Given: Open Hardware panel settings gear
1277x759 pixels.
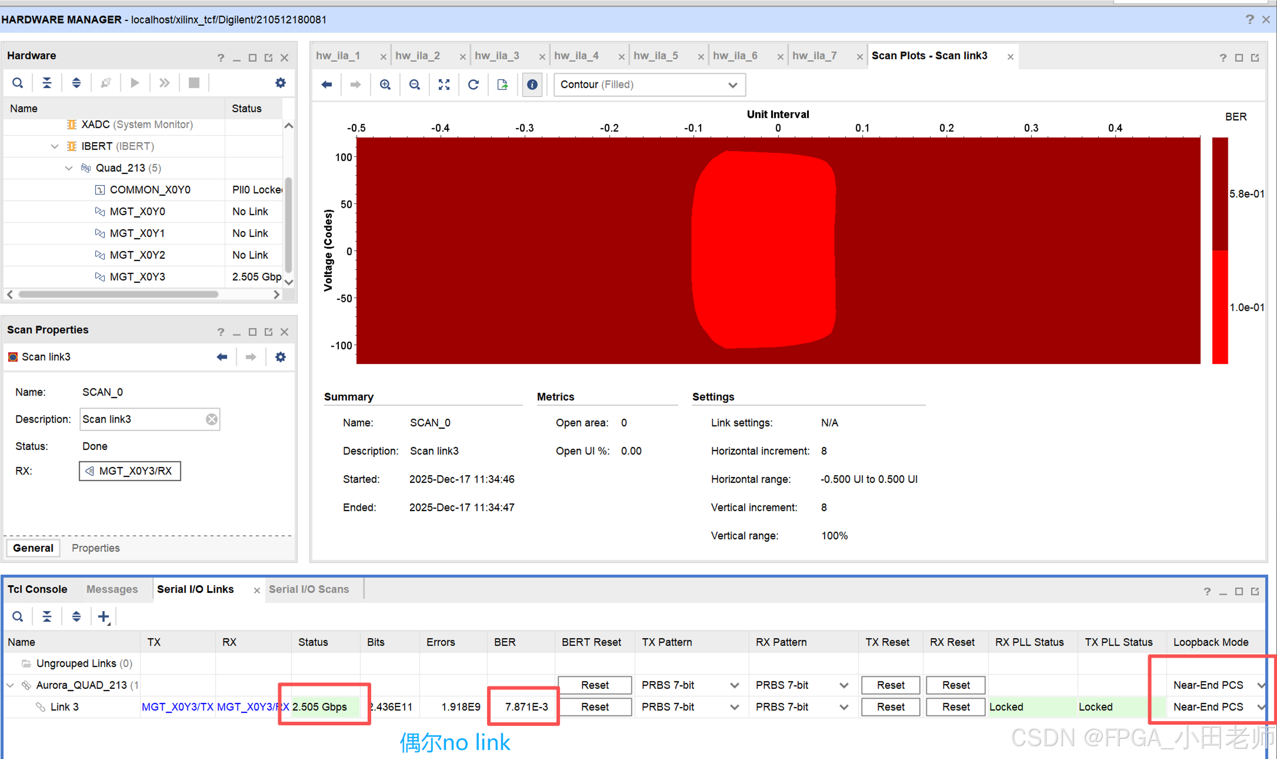Looking at the screenshot, I should pos(280,83).
